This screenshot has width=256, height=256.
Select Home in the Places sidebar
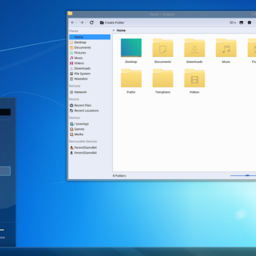click(90, 37)
